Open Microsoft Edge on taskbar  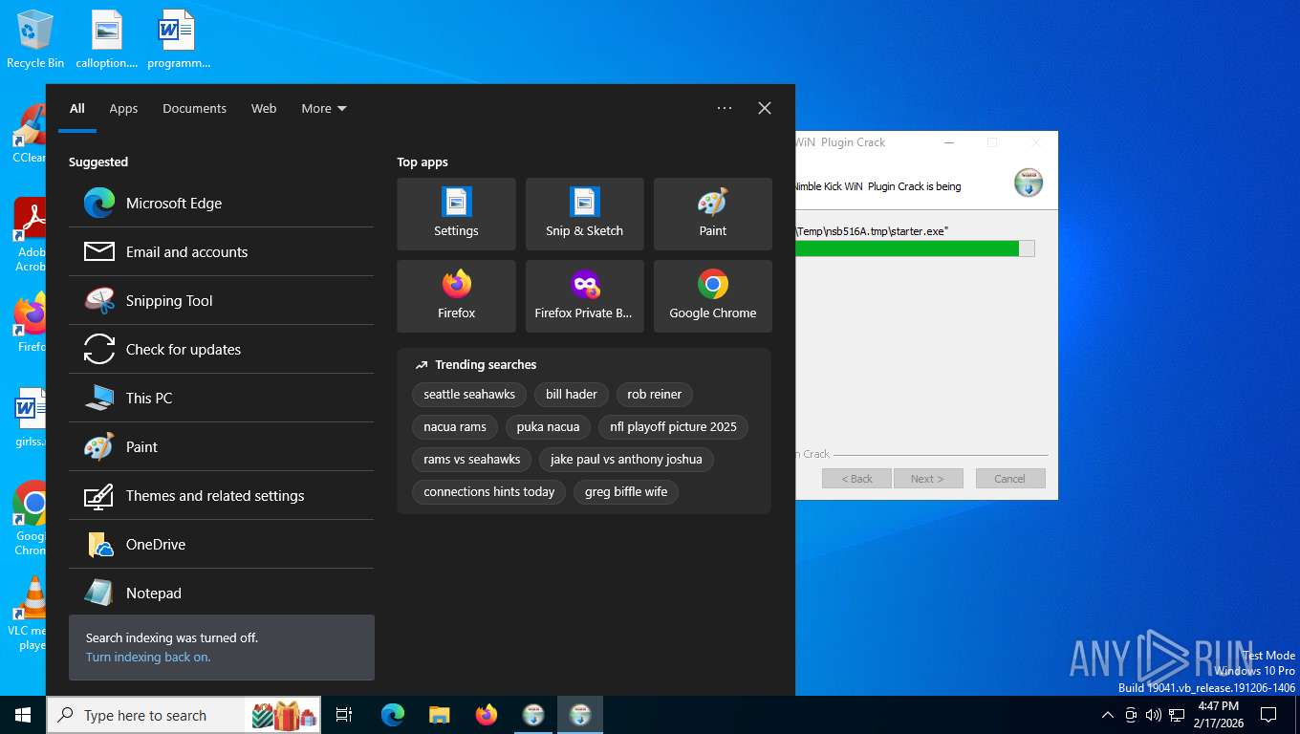tap(393, 715)
